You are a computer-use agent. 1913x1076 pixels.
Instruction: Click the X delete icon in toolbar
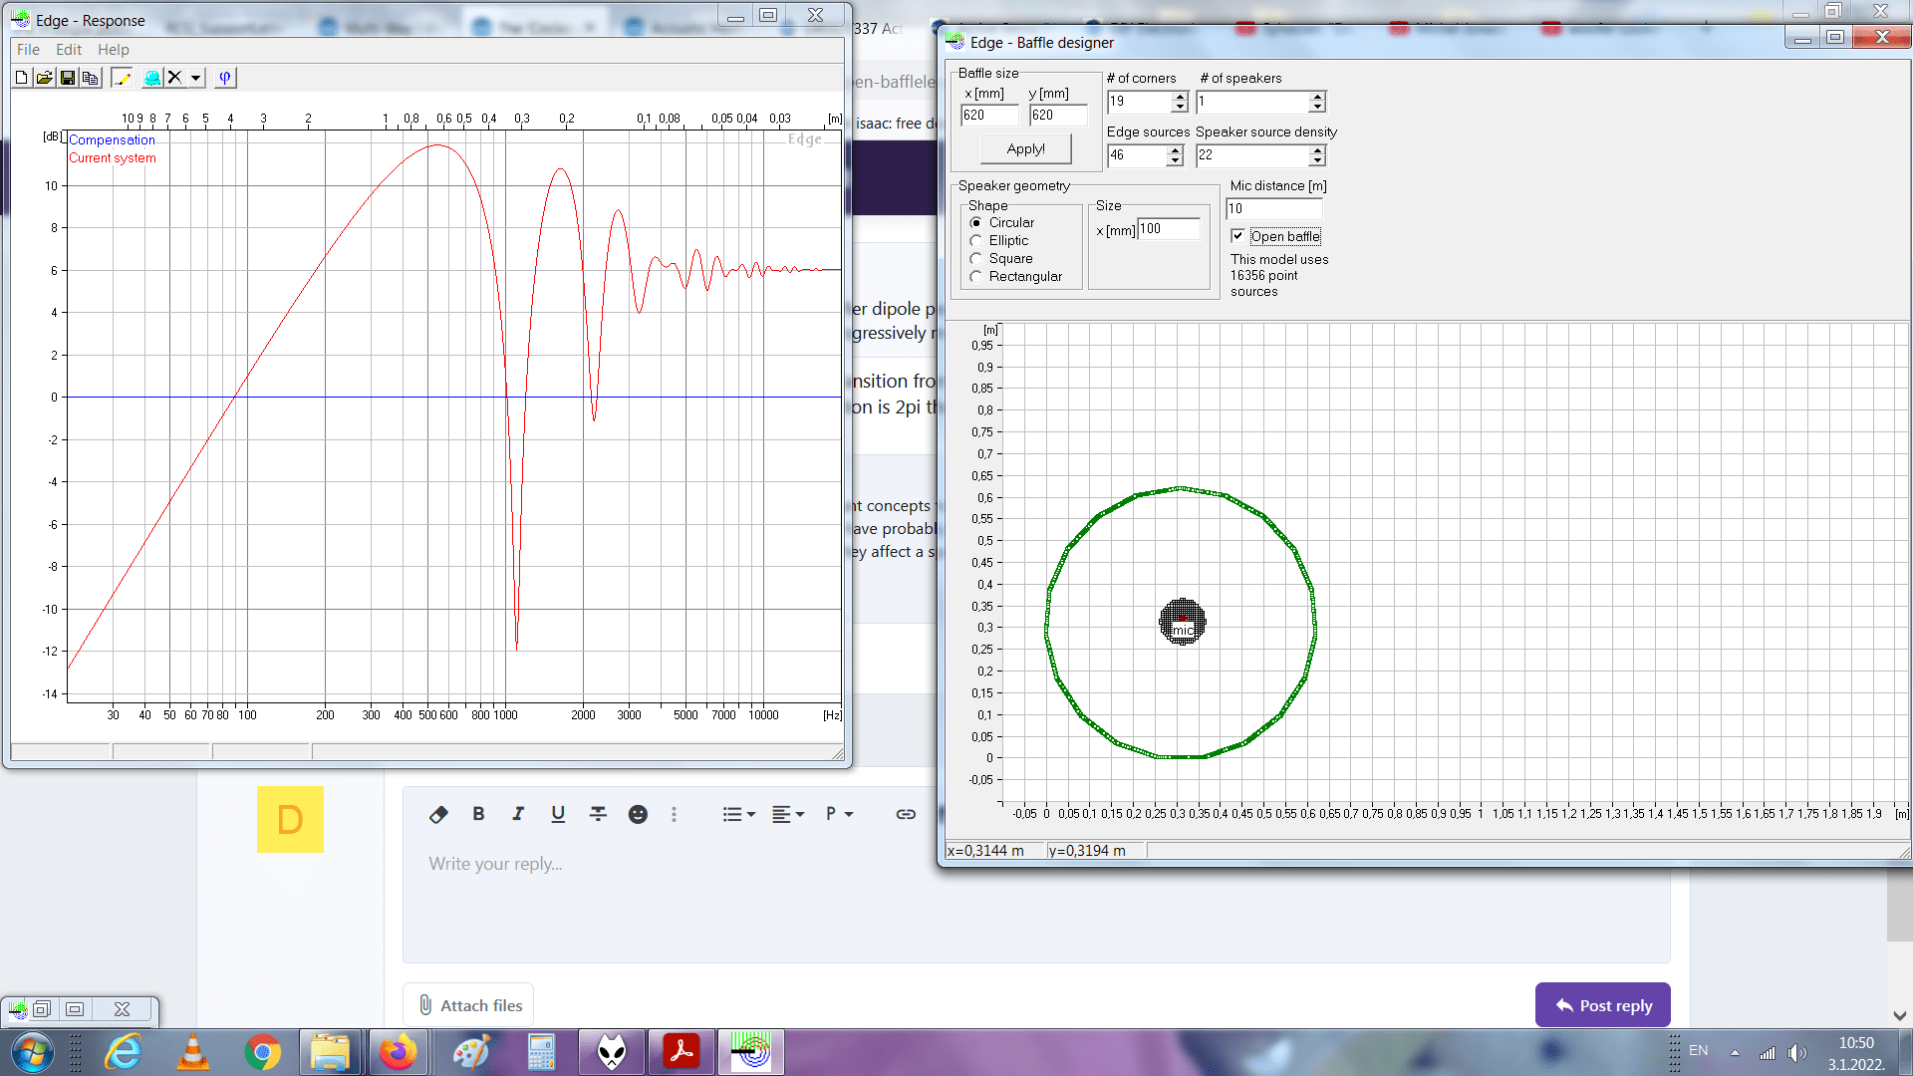click(174, 78)
